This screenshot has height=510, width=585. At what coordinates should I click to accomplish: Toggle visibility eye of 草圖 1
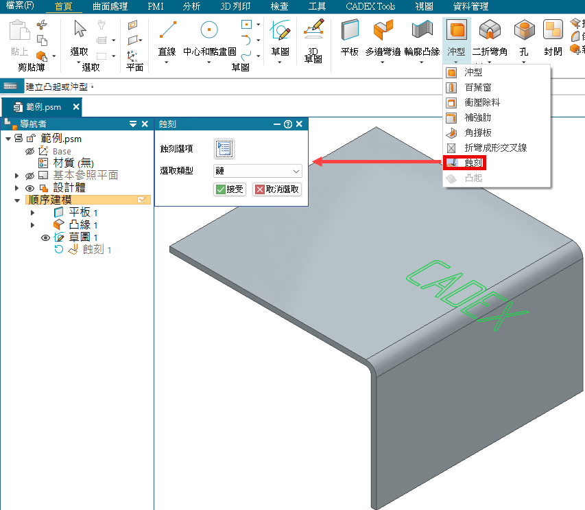pyautogui.click(x=46, y=237)
